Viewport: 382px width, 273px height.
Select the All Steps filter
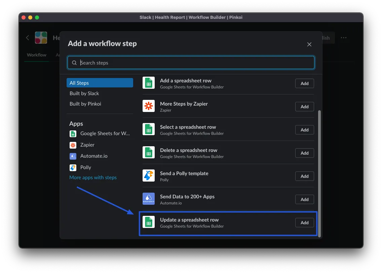tap(100, 83)
